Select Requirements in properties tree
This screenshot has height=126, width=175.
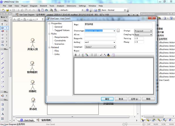[61, 37]
